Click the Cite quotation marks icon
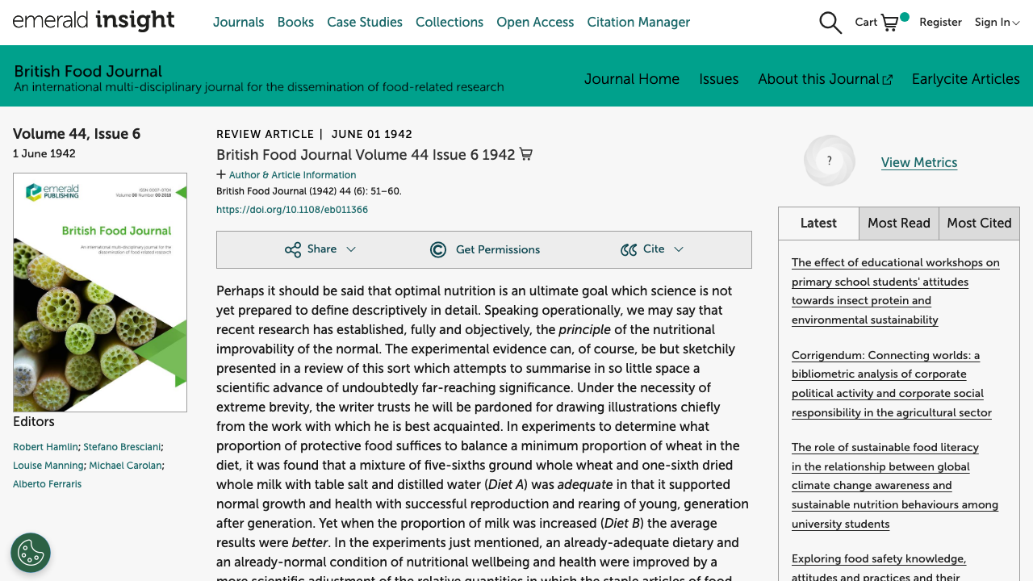 [629, 249]
